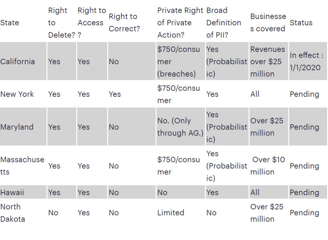Viewport: 328px width, 240px height.
Task: Select the 'Private Right of Private Action?' header
Action: [x=180, y=23]
